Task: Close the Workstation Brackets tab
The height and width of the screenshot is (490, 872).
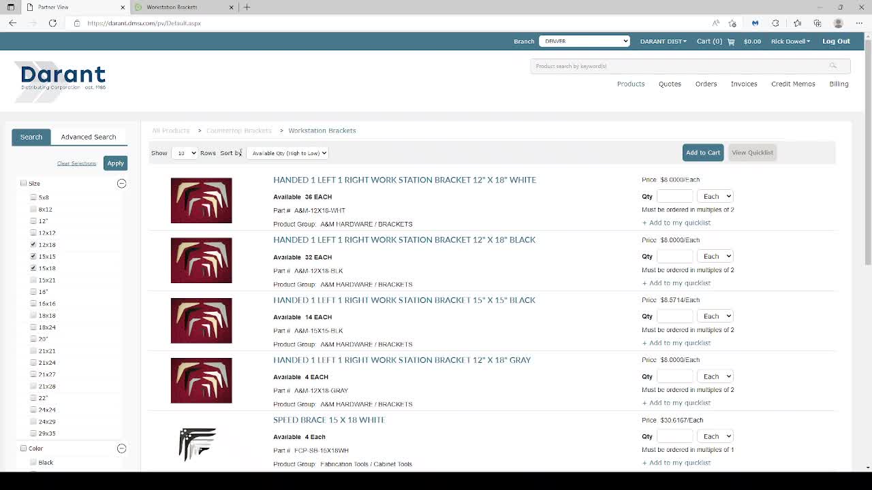Action: 231,7
